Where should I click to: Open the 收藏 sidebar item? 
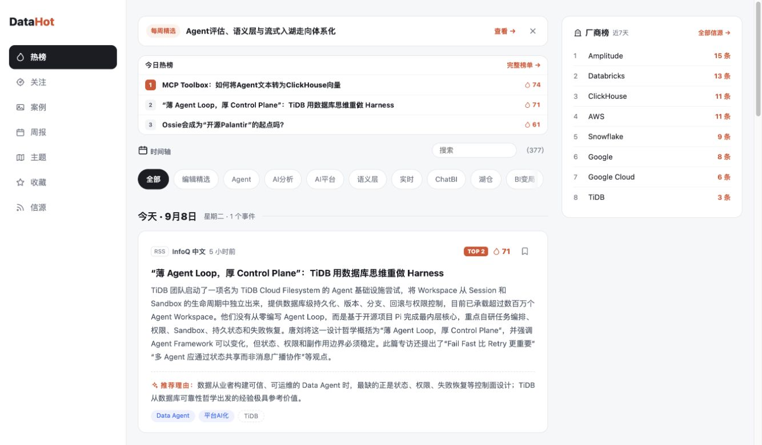pyautogui.click(x=63, y=183)
